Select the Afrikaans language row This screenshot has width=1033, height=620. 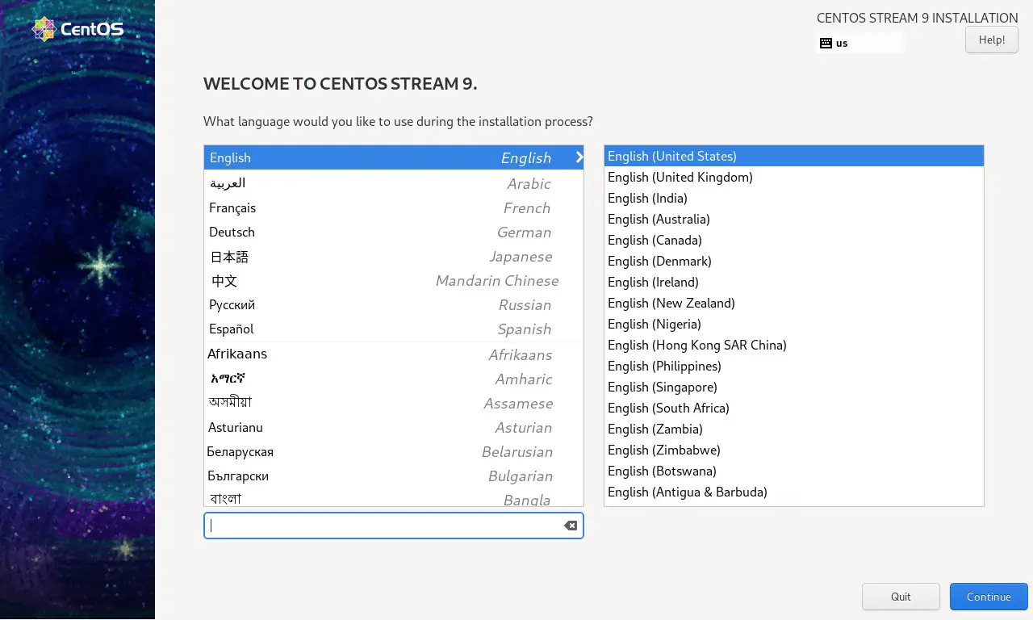click(x=394, y=354)
